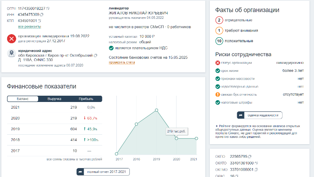
Task: Open the проверить счета link
Action: click(122, 62)
